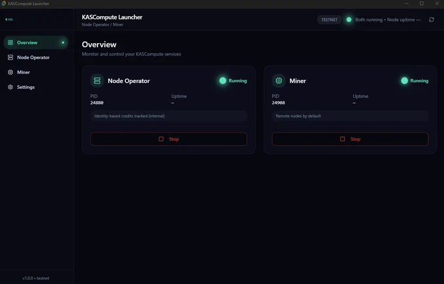The height and width of the screenshot is (284, 444).
Task: Click the active dot on Overview item
Action: coord(63,42)
